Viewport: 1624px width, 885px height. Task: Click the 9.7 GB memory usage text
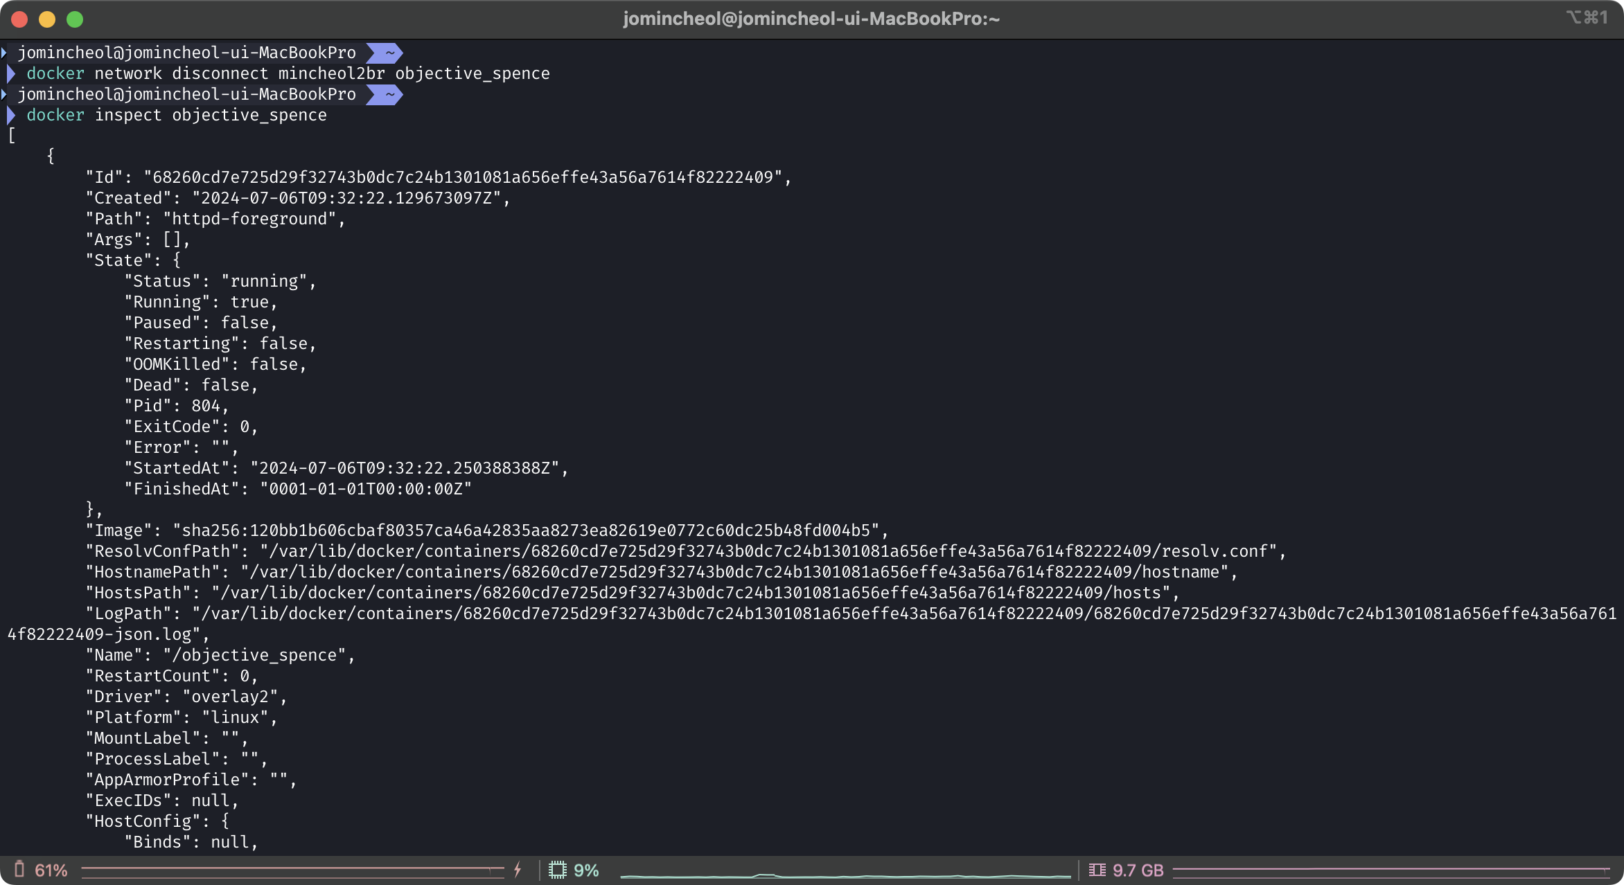click(1138, 870)
